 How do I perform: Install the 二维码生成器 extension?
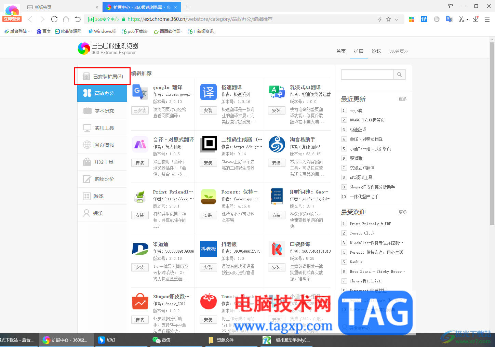(x=208, y=163)
